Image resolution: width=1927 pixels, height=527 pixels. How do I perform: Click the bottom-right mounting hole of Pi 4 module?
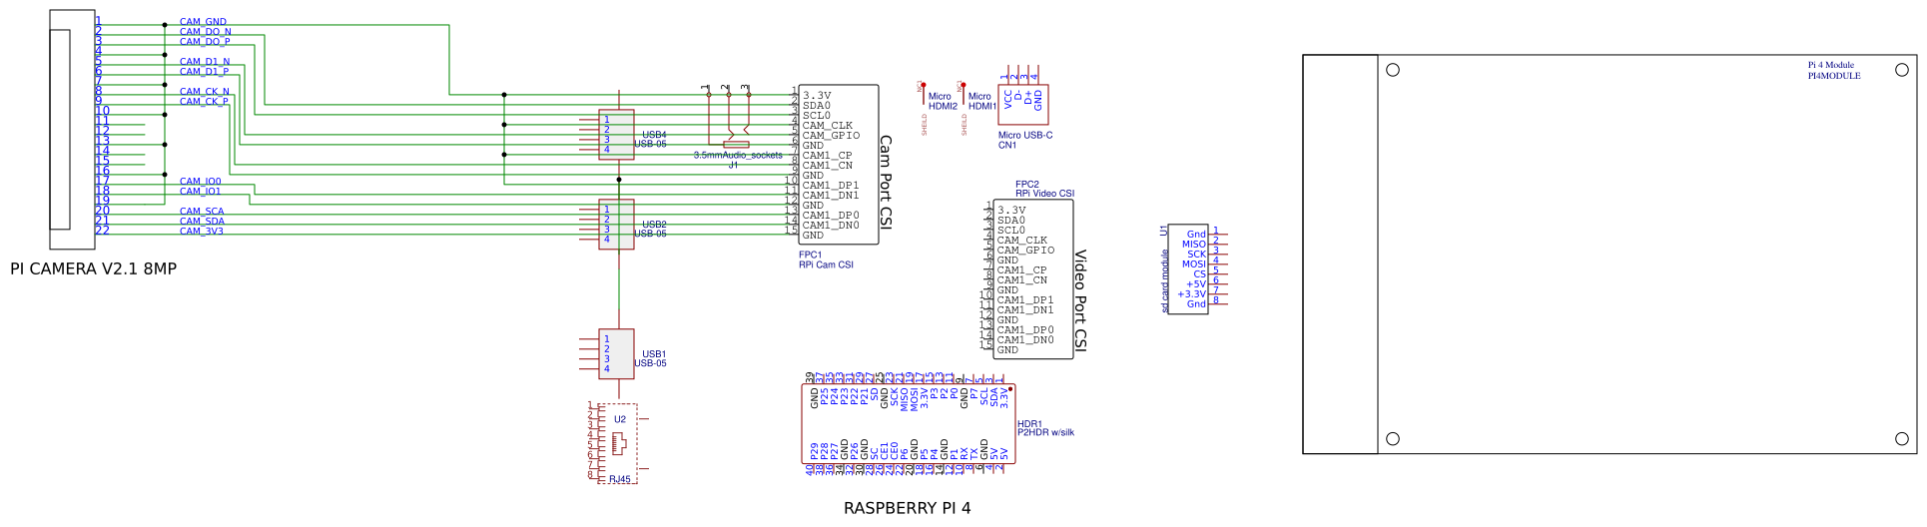click(x=1902, y=439)
